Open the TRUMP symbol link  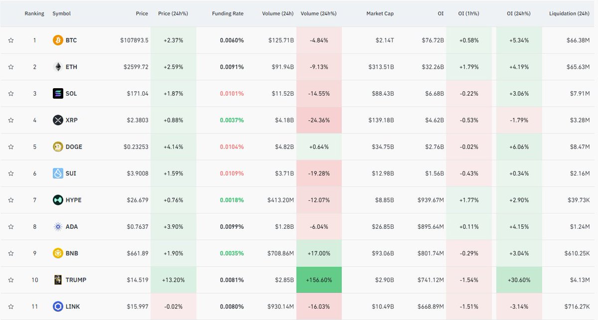(76, 280)
